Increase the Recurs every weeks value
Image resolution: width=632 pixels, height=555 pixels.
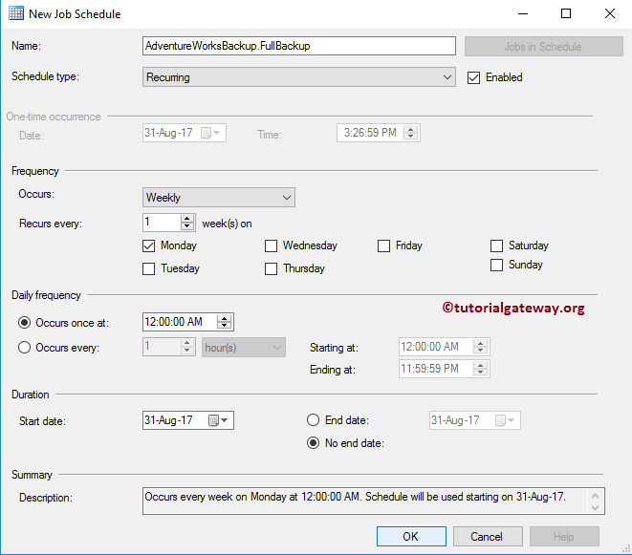click(x=187, y=218)
